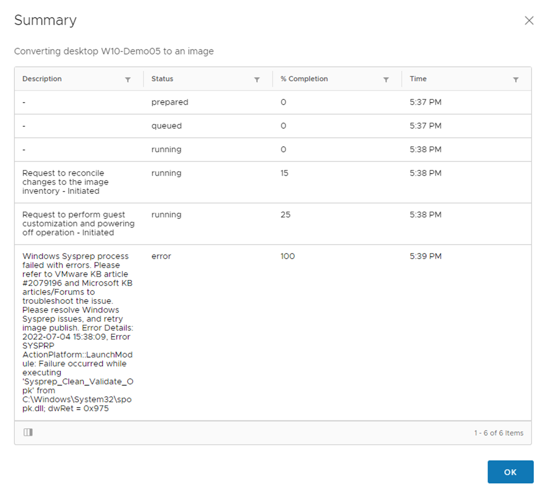Viewport: 544px width, 493px height.
Task: Sort by Time column header
Action: (418, 79)
